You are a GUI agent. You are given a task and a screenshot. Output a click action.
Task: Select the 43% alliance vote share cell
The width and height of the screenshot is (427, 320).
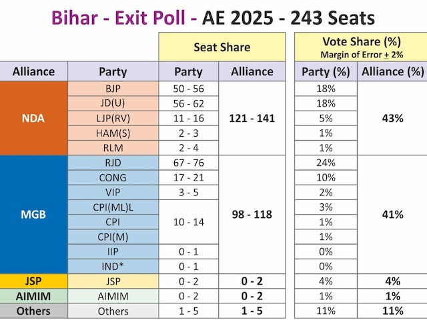[392, 118]
